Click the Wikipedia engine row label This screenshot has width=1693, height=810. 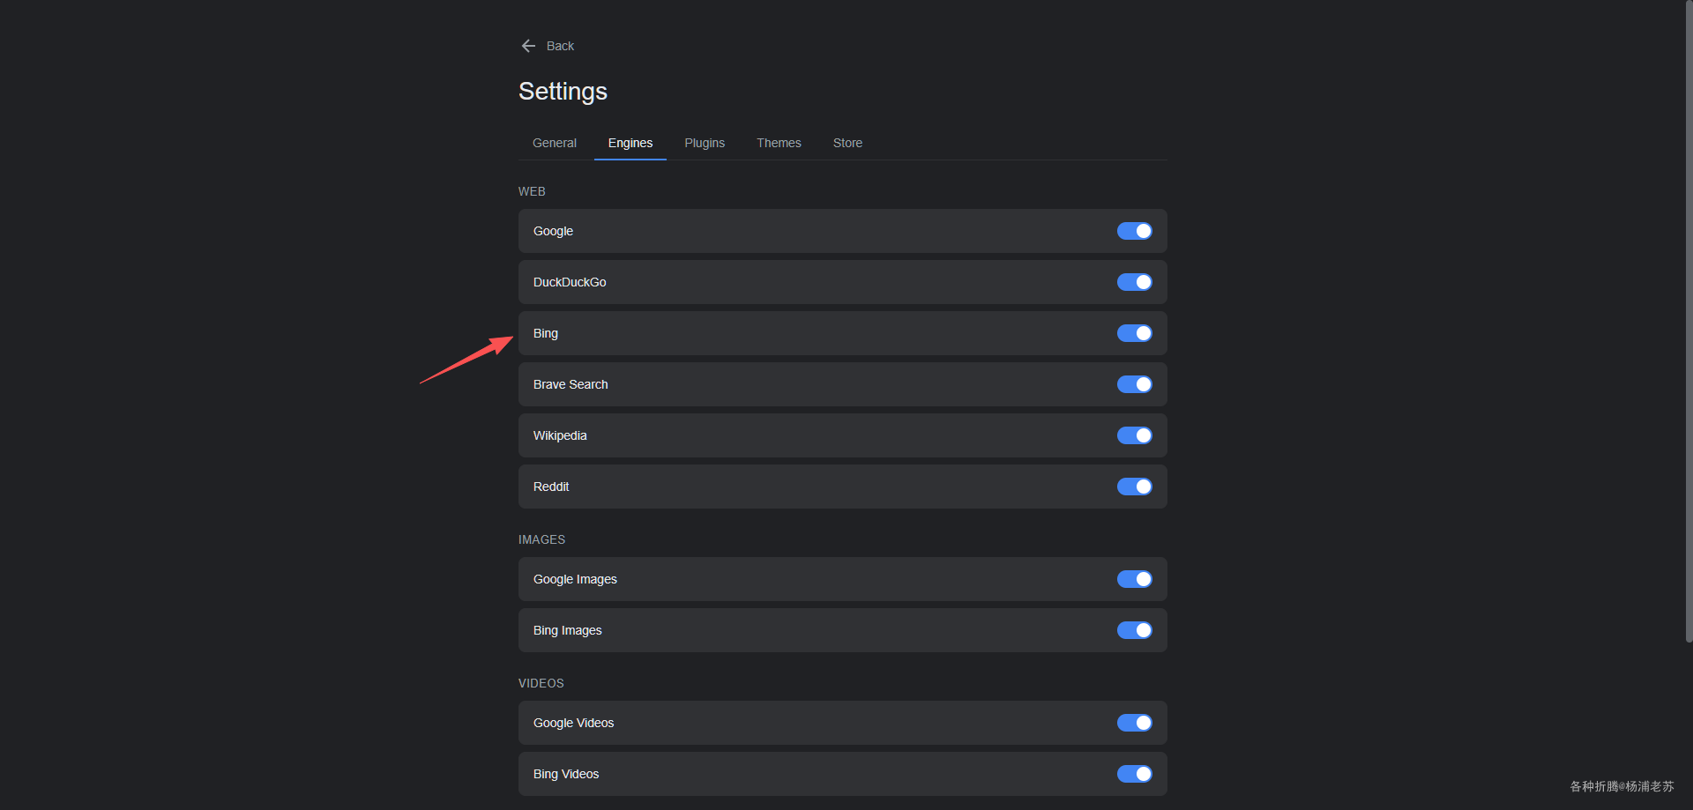click(560, 435)
